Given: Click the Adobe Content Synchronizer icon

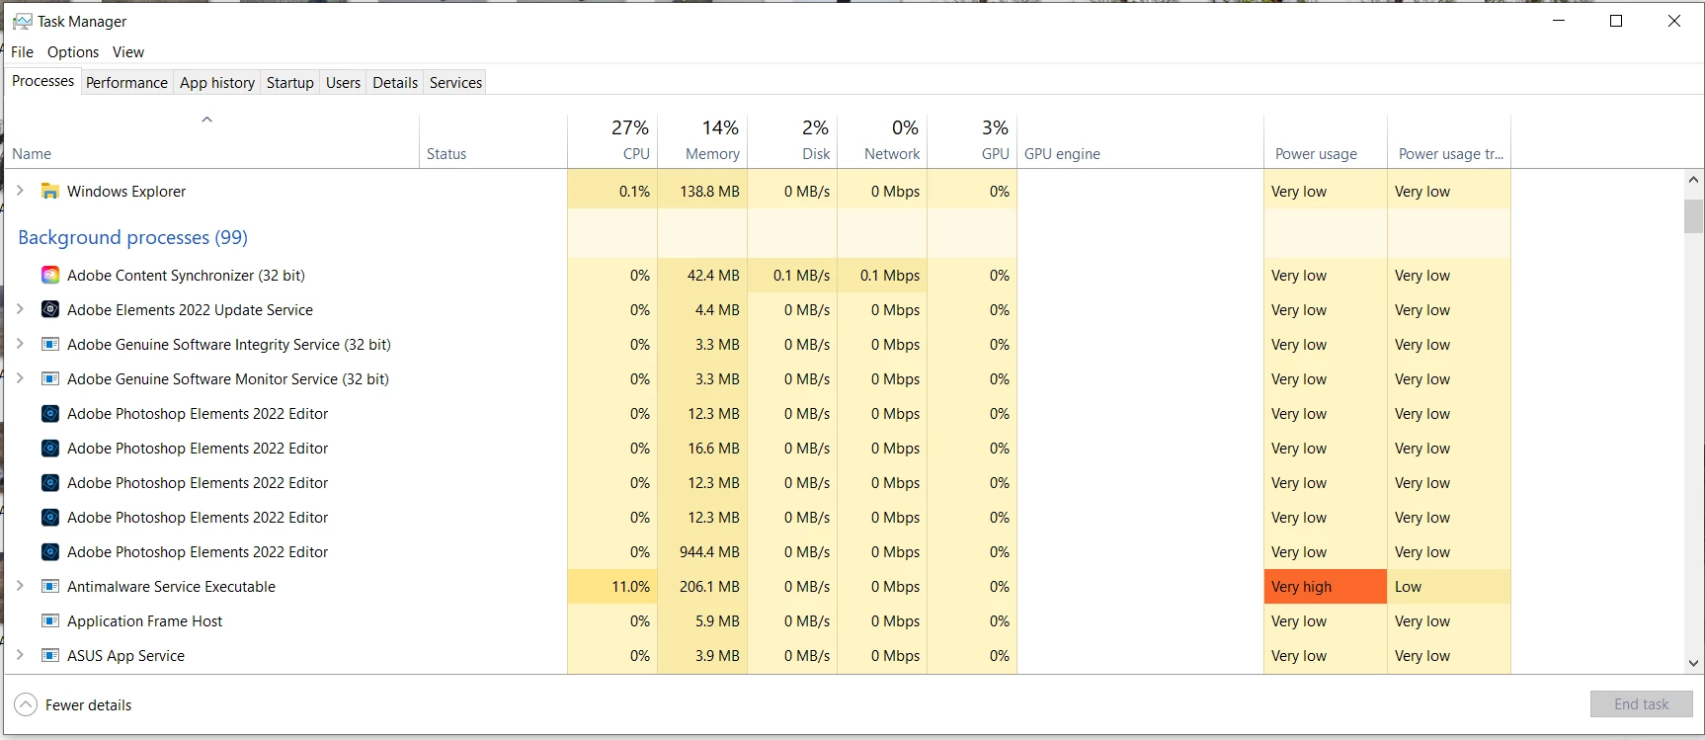Looking at the screenshot, I should [50, 276].
